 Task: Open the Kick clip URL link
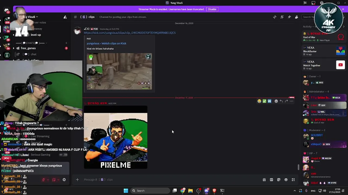[130, 33]
